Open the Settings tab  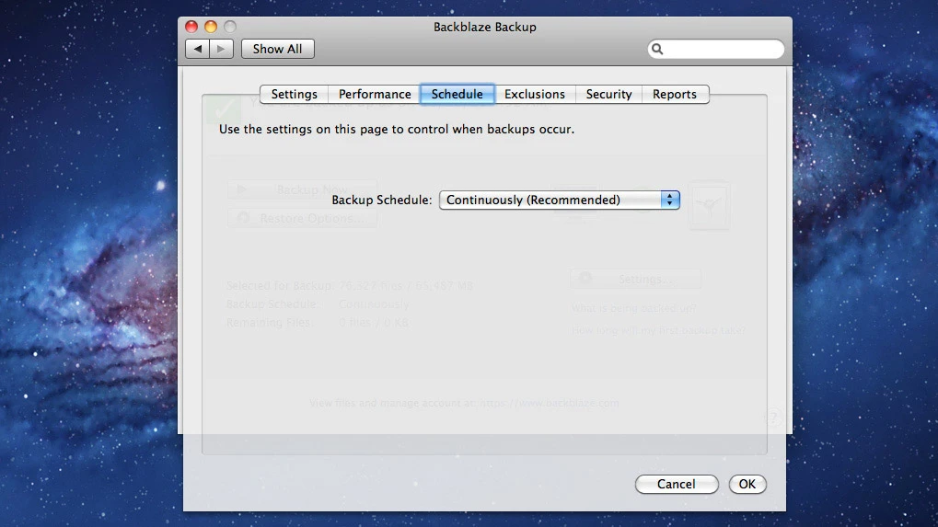(x=294, y=95)
